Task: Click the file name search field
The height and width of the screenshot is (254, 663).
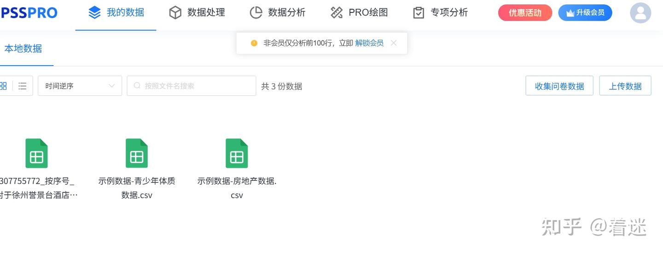Action: [x=192, y=86]
